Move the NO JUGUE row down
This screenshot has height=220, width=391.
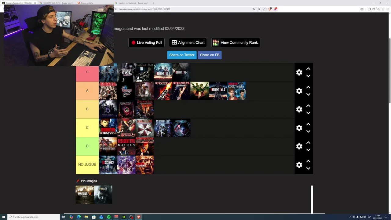tap(308, 168)
